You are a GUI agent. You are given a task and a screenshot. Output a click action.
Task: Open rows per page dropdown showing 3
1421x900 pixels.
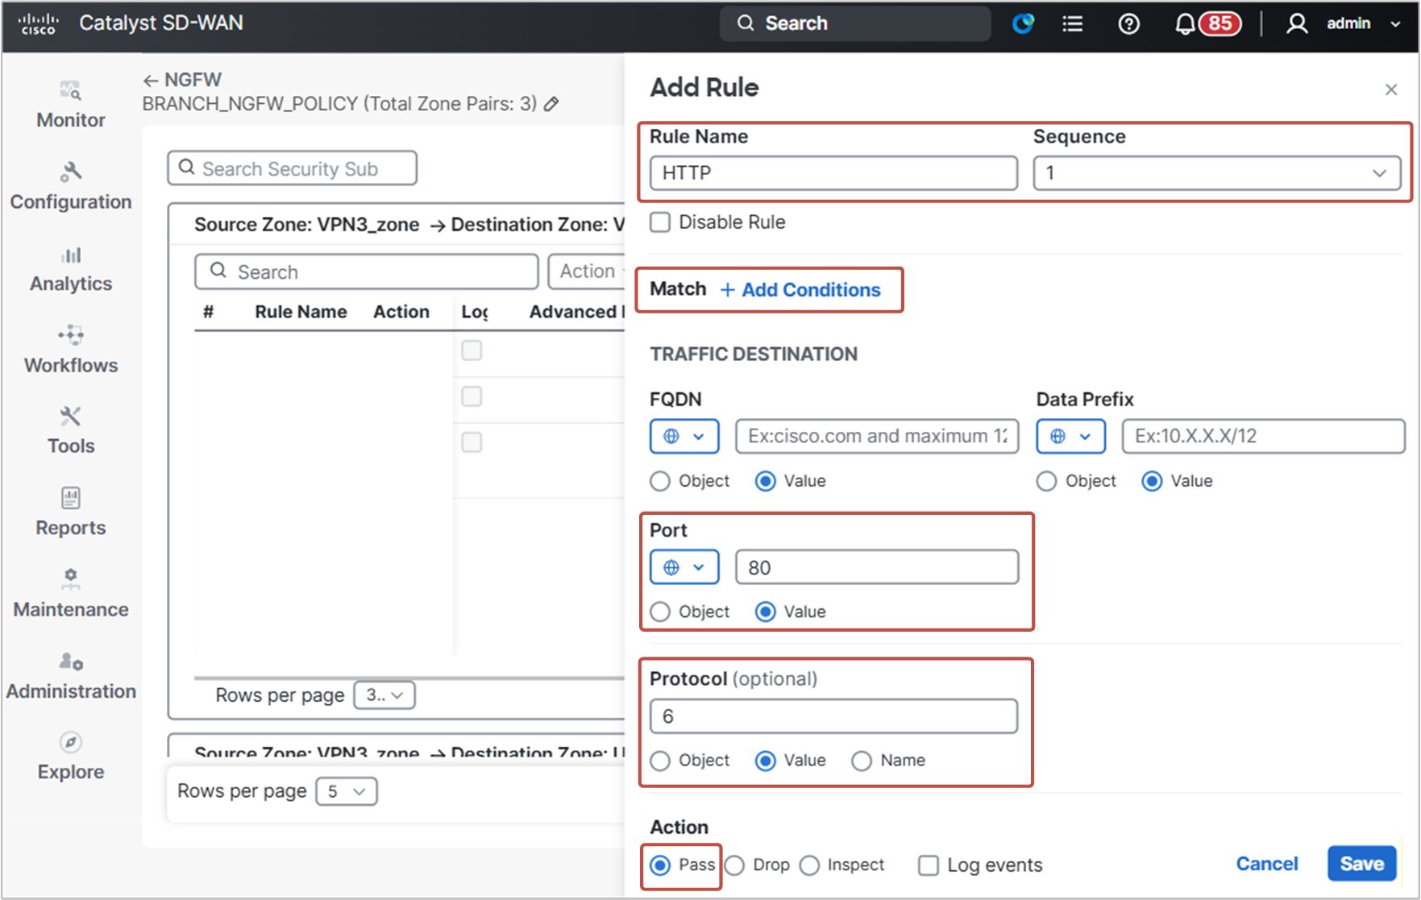pos(384,695)
